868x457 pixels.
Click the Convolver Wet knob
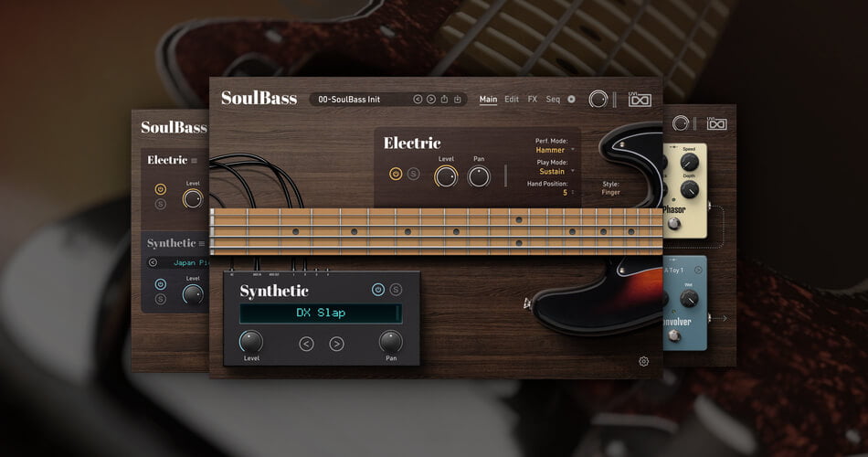click(689, 299)
